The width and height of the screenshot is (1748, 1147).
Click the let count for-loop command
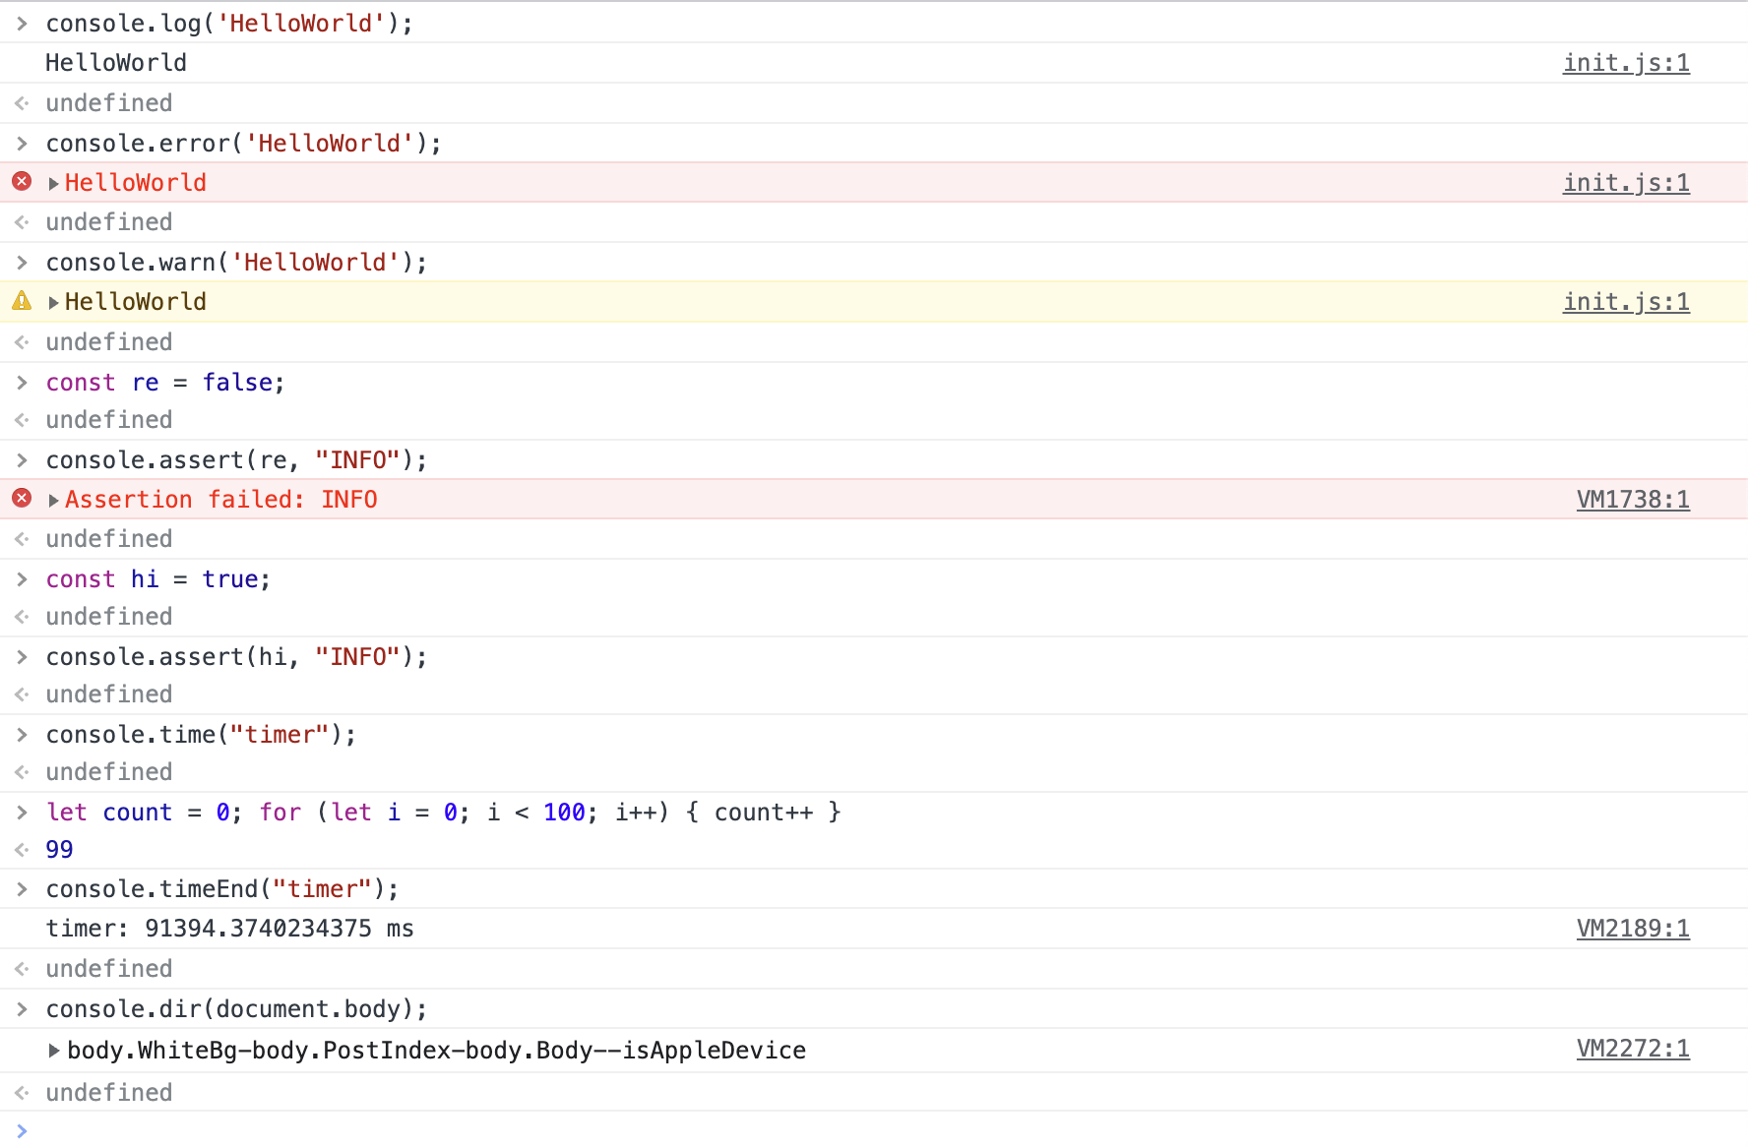click(x=443, y=813)
